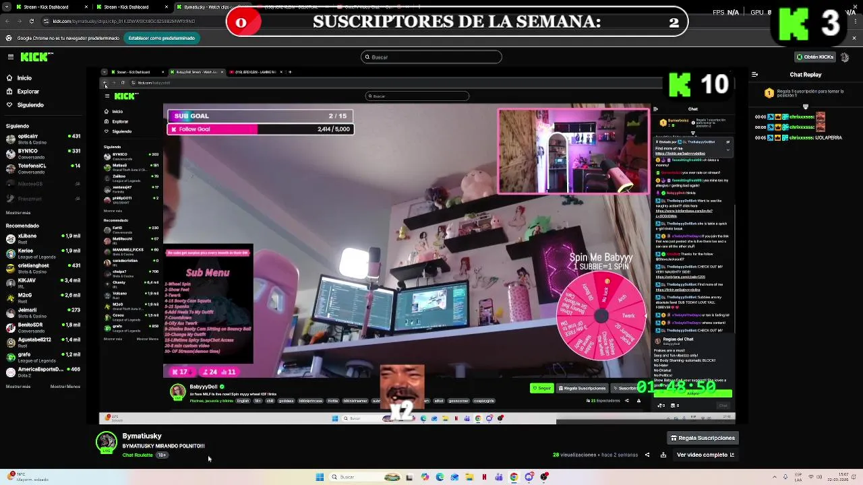The image size is (863, 485).
Task: Click Regala Suscripciones below the clip
Action: click(x=702, y=438)
